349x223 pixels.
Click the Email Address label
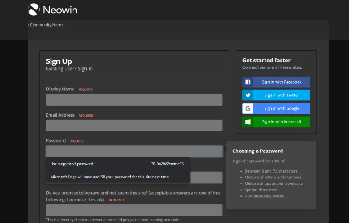60,115
